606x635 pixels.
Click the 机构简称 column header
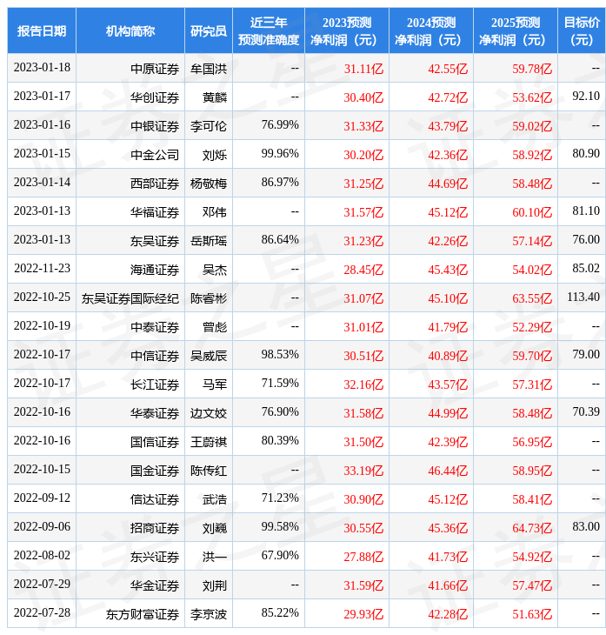[130, 30]
